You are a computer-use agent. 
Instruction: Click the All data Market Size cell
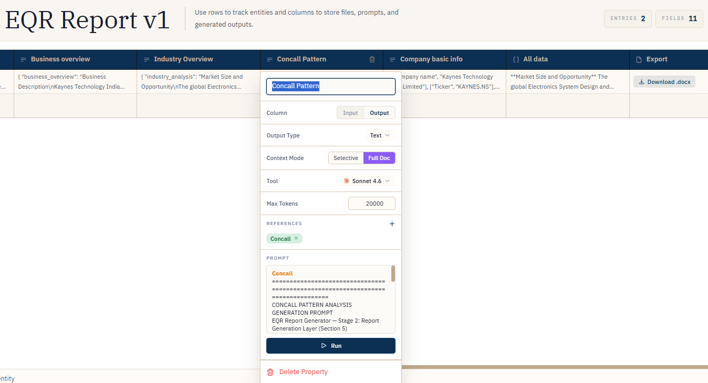pyautogui.click(x=568, y=82)
